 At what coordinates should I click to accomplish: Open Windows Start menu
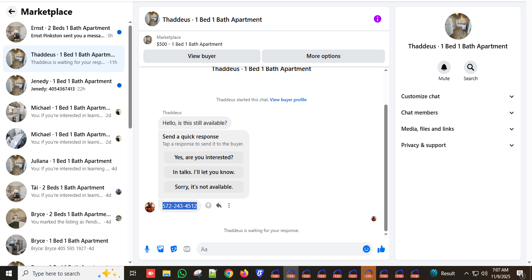tap(9, 273)
